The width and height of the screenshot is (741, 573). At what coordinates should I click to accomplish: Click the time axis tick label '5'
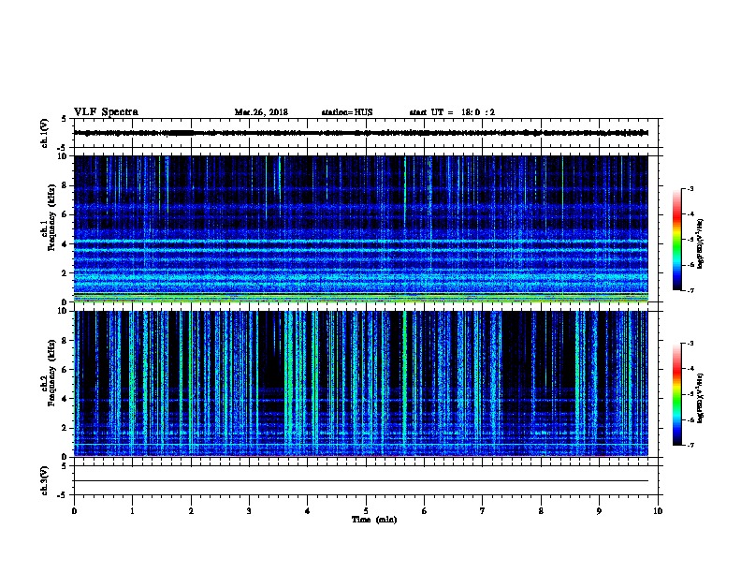[x=366, y=511]
